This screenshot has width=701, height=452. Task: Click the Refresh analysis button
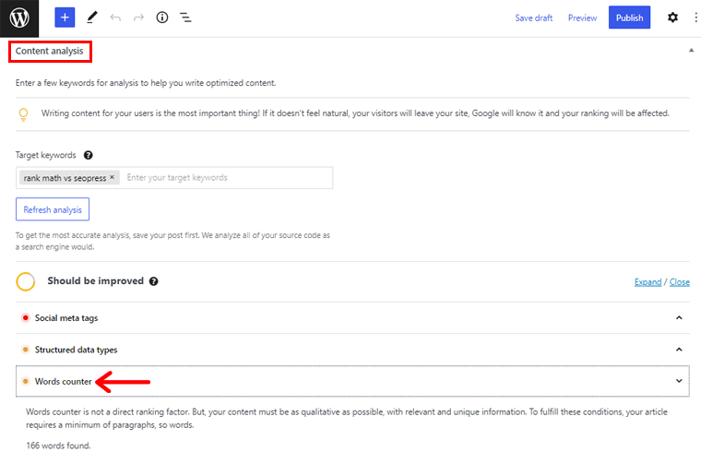[53, 209]
